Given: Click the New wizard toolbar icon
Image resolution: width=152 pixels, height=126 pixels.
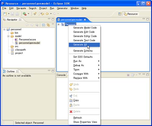Looking at the screenshot, I should click(5, 14).
